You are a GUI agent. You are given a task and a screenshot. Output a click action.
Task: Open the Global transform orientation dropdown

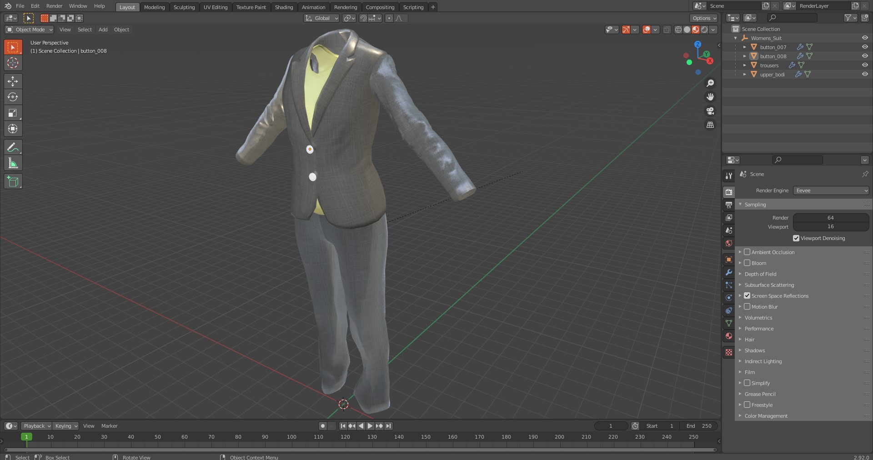[321, 18]
